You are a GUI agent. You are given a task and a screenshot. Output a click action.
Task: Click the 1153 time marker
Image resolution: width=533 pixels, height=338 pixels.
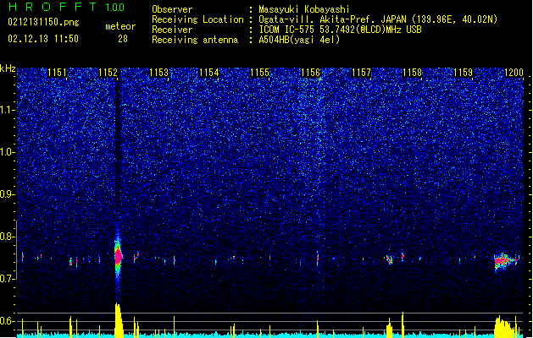(158, 73)
